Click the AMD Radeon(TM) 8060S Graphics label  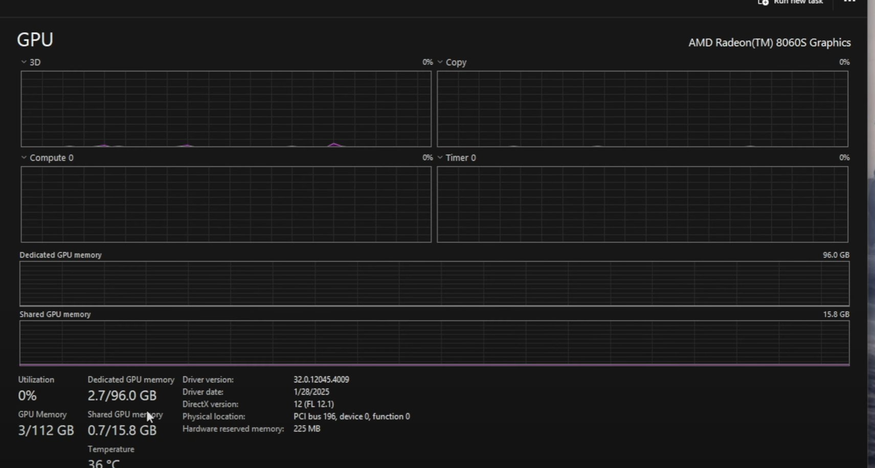770,42
